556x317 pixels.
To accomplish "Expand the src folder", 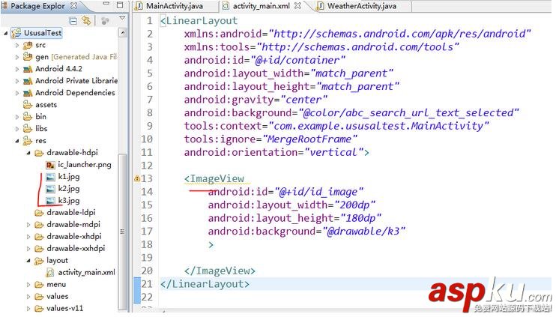I will point(17,46).
